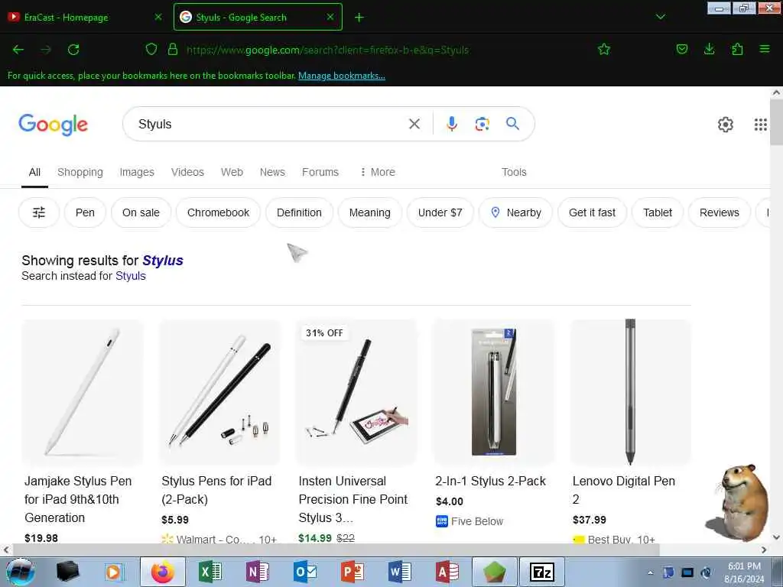
Task: Open the 2-In-1 Stylus 2-Pack listing
Action: click(x=490, y=482)
